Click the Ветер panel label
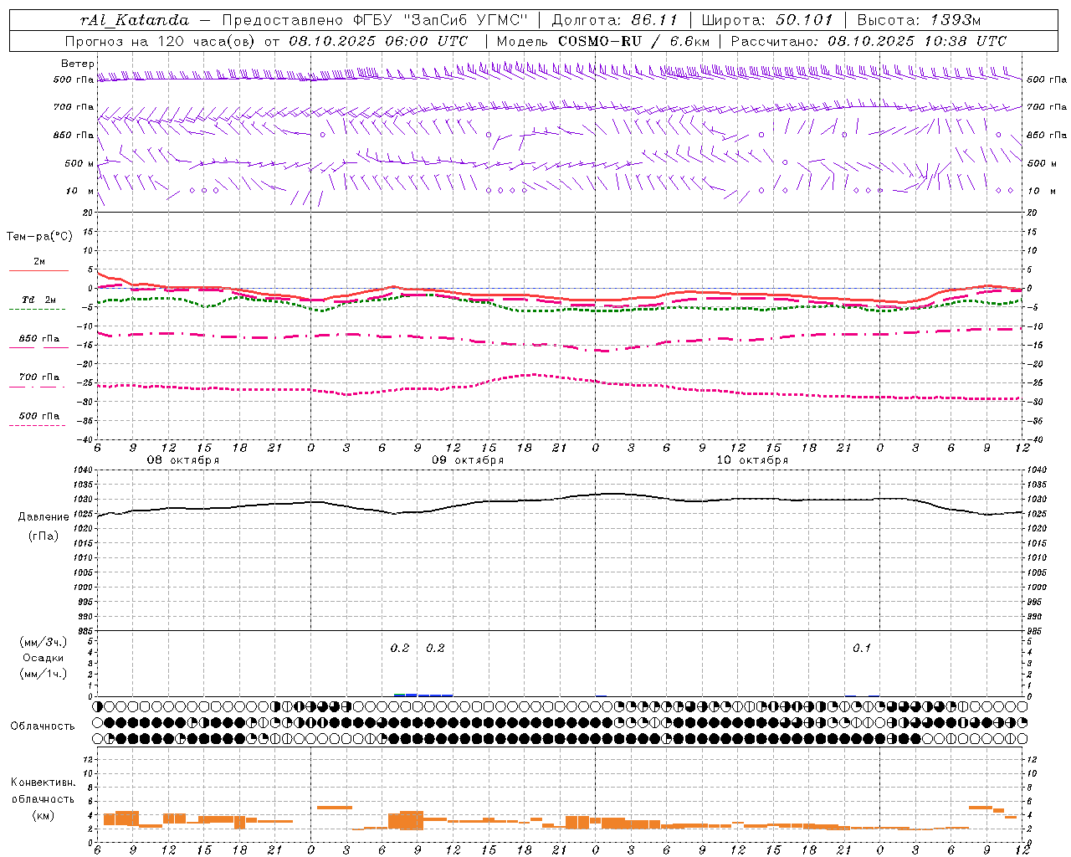This screenshot has width=1071, height=857. (78, 64)
